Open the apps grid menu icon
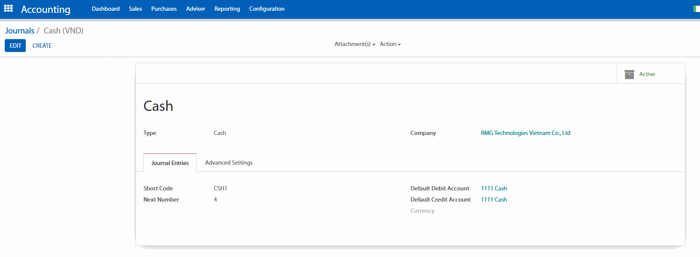 (x=8, y=9)
